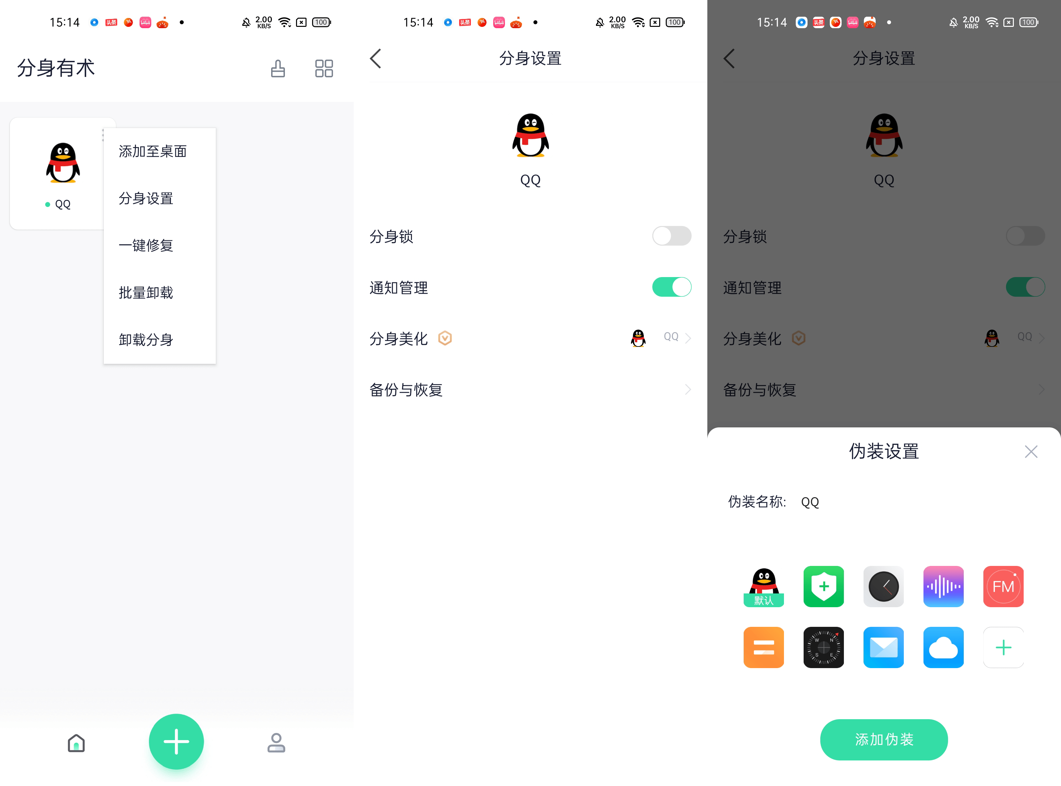Select the green shield disguise icon
This screenshot has height=786, width=1061.
[x=823, y=586]
